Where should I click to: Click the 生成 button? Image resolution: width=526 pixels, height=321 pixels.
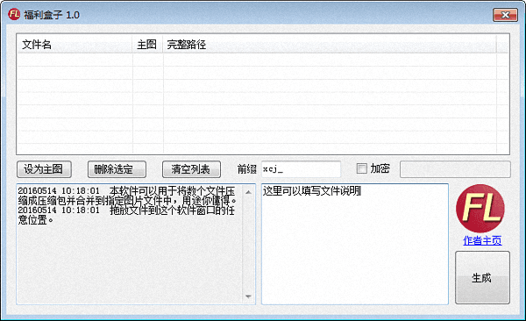pos(482,278)
